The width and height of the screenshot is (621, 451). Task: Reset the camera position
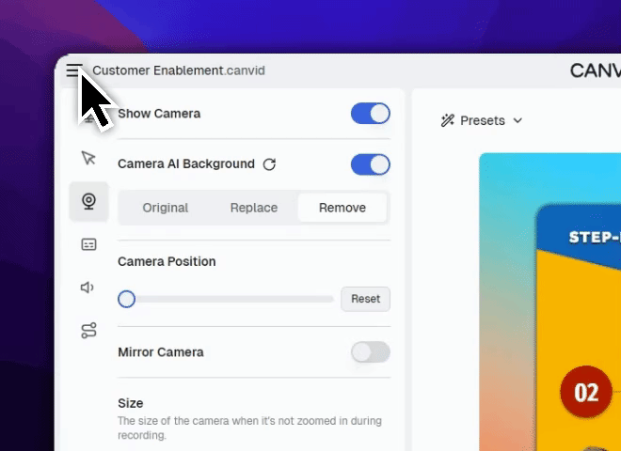point(365,299)
